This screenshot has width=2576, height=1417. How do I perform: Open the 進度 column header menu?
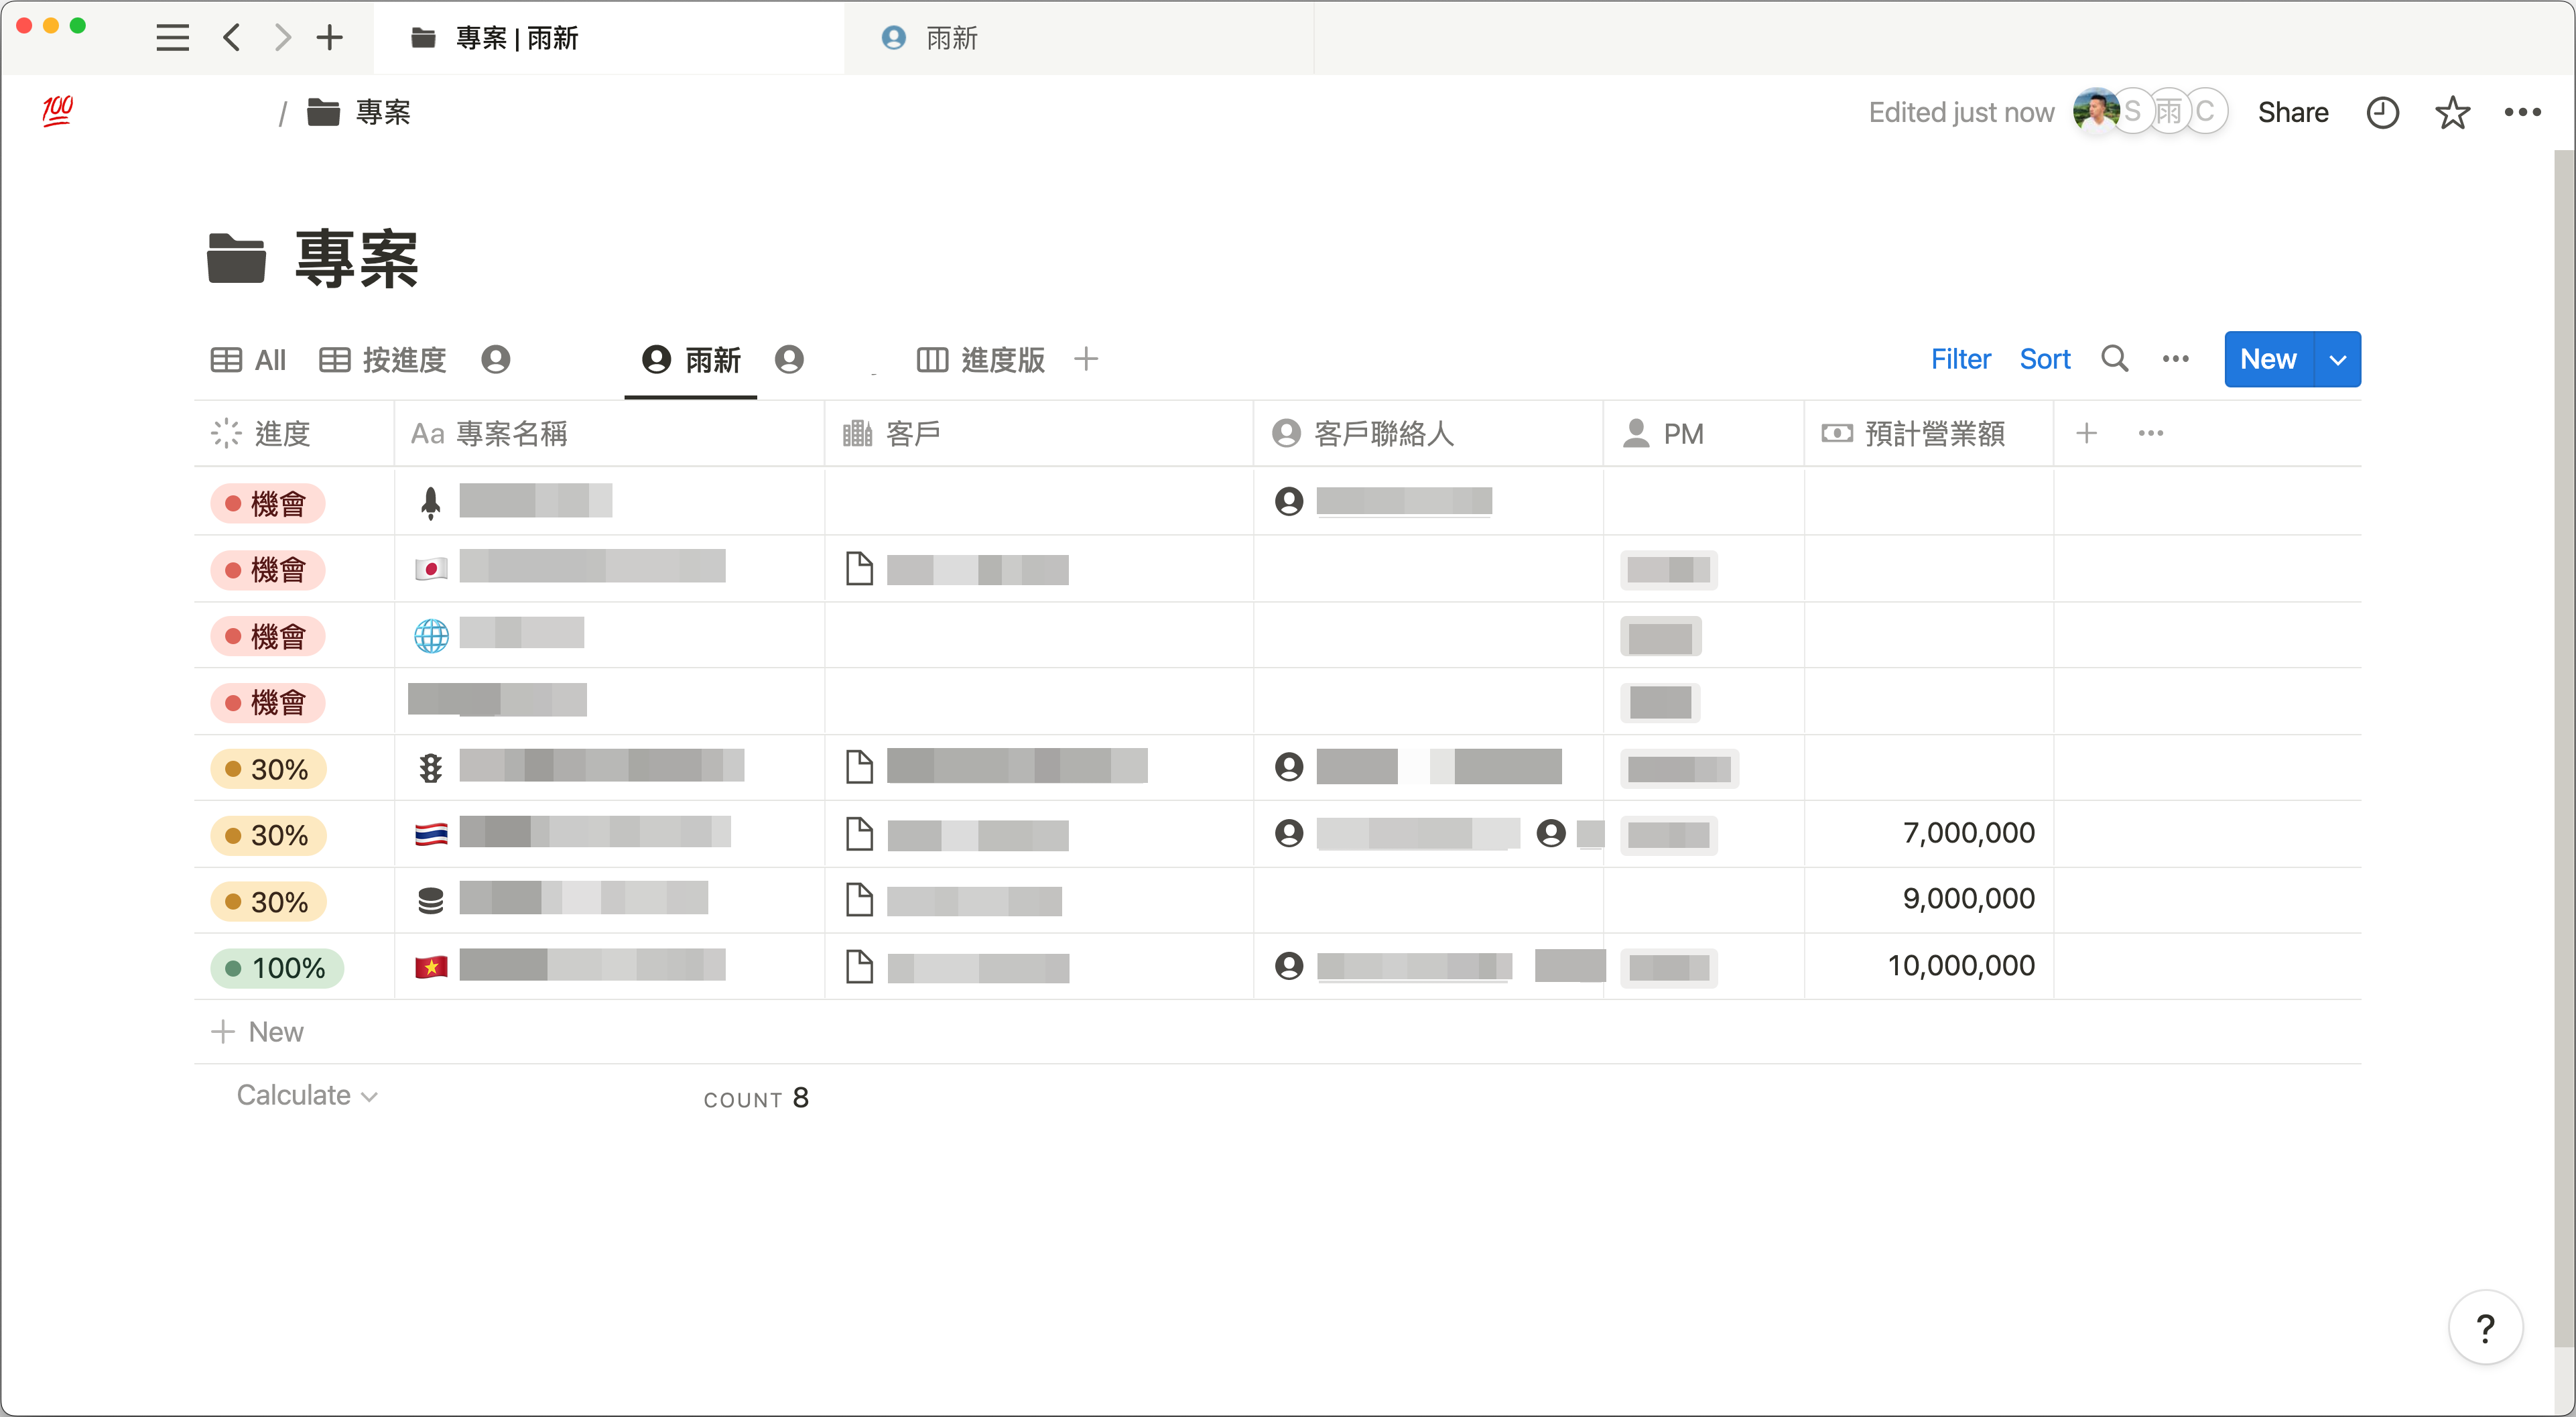(294, 433)
